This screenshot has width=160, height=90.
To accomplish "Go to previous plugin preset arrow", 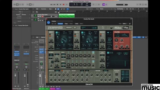I will coord(52,24).
